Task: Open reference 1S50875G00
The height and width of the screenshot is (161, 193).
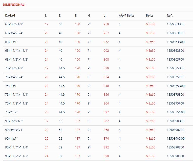Action: tap(176, 112)
